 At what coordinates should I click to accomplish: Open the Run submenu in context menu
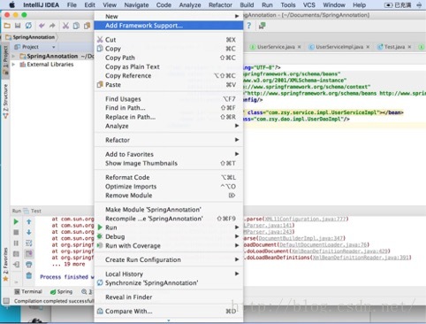coord(169,228)
